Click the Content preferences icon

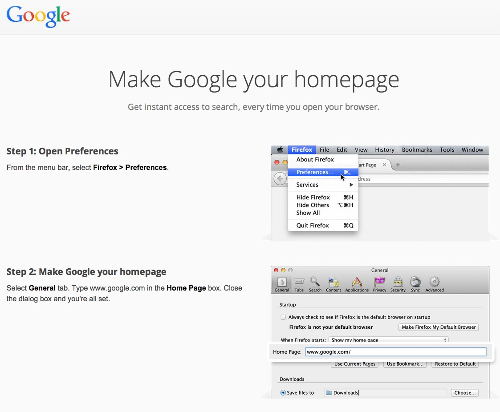[x=333, y=283]
